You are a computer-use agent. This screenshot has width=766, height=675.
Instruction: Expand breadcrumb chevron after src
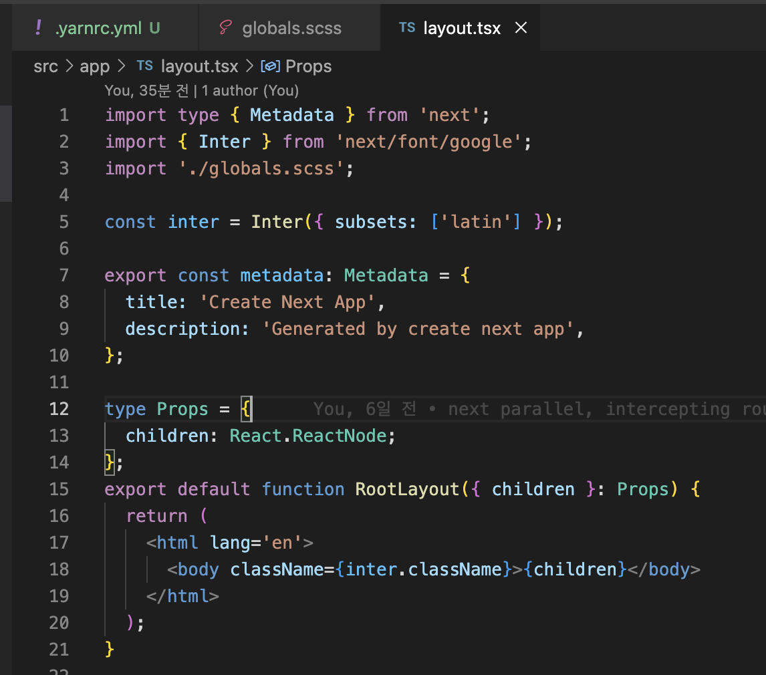pyautogui.click(x=70, y=66)
